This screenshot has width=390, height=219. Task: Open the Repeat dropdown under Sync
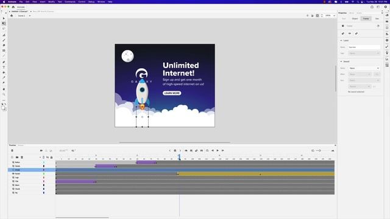[x=360, y=86]
